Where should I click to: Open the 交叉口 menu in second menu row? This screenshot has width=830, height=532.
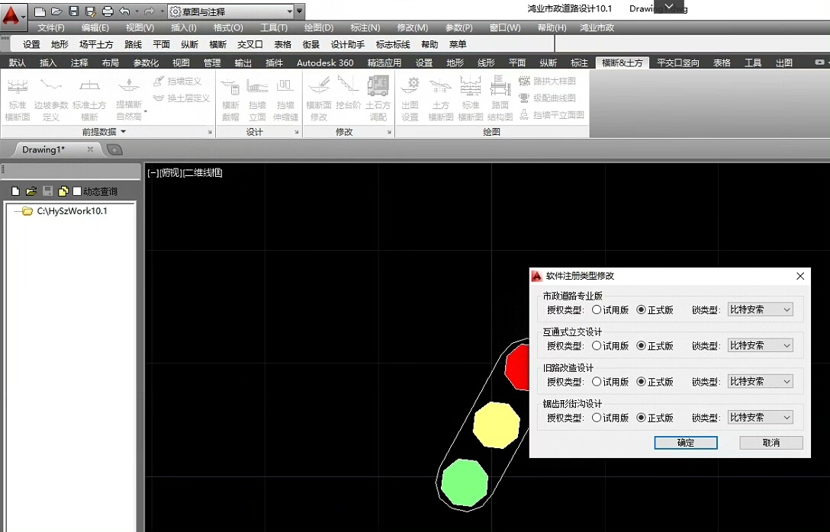(250, 44)
